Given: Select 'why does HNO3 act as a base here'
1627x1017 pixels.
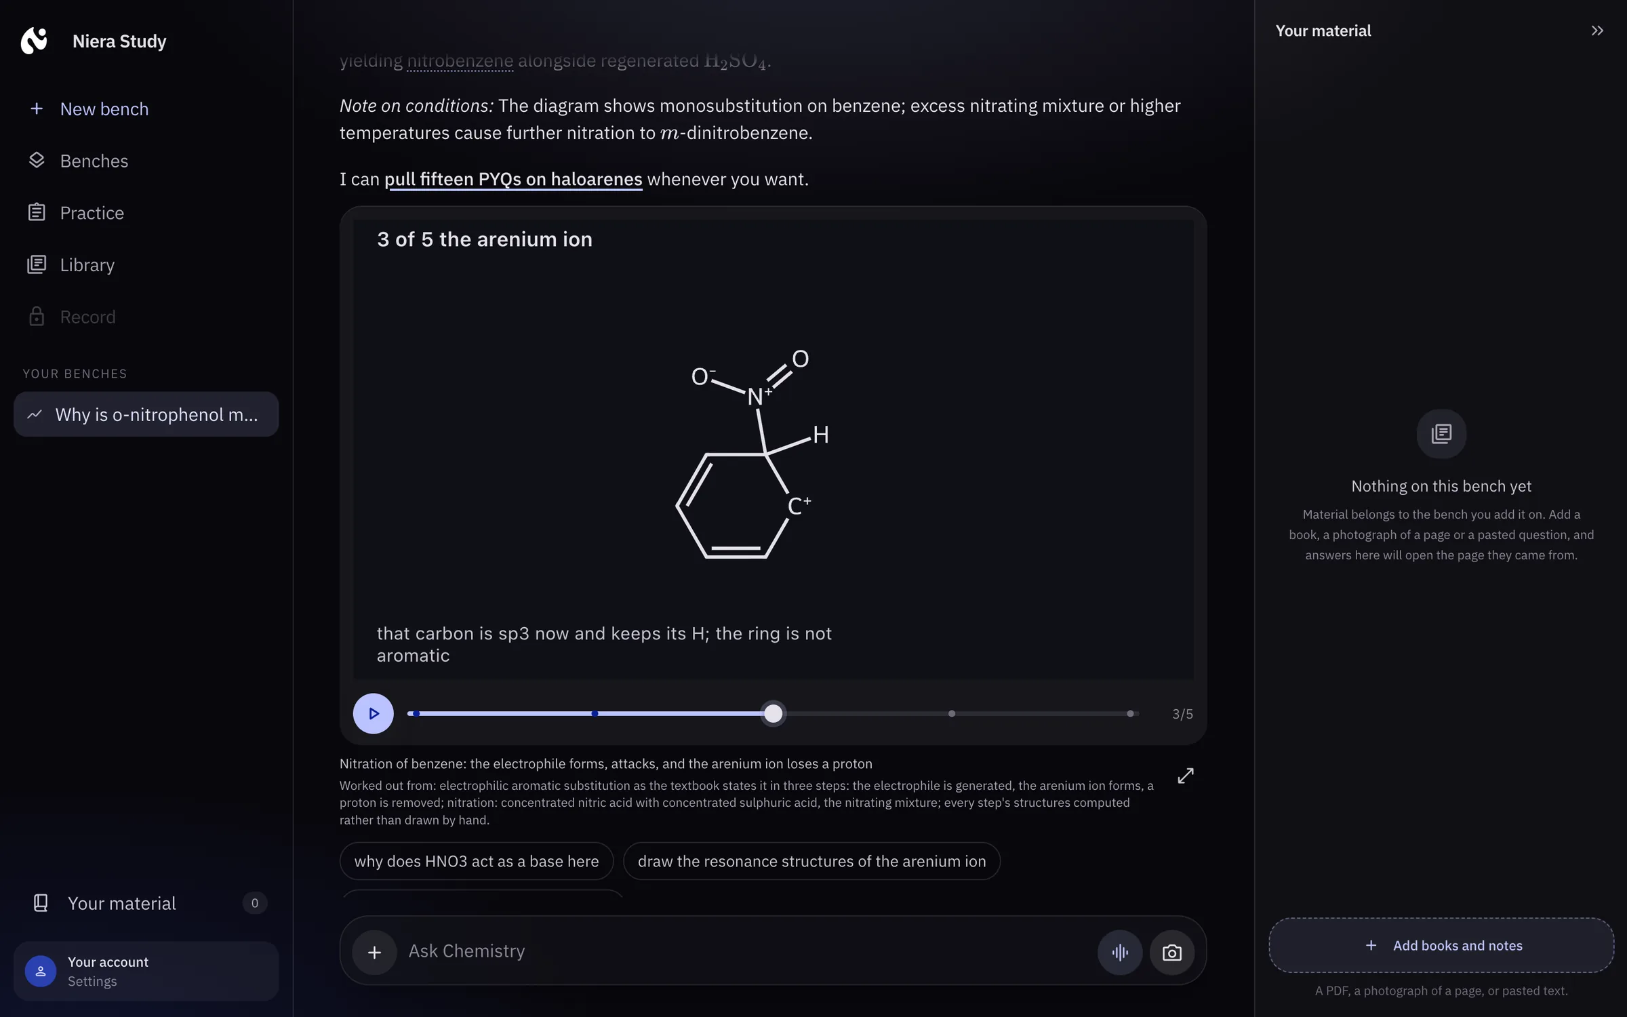Looking at the screenshot, I should click(477, 861).
